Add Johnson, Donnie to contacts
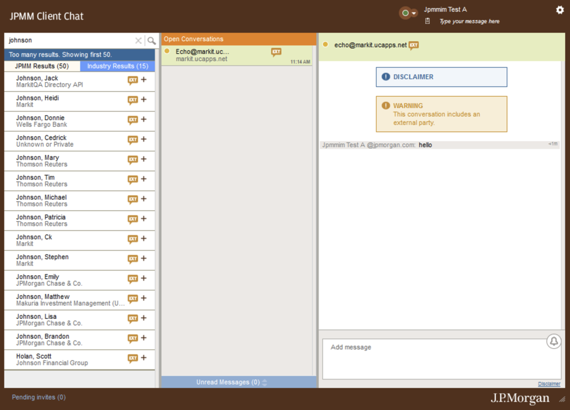This screenshot has height=410, width=570. (x=144, y=120)
